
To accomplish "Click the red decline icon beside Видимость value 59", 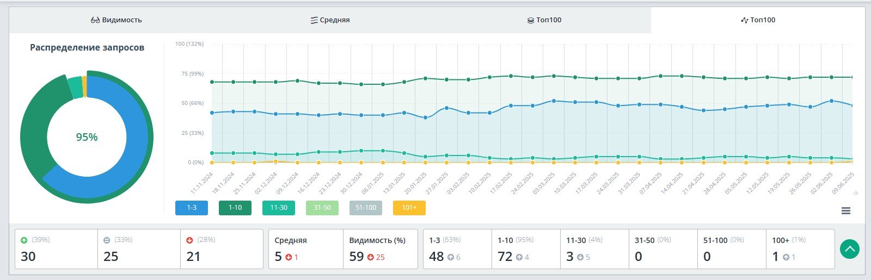I will pyautogui.click(x=371, y=257).
